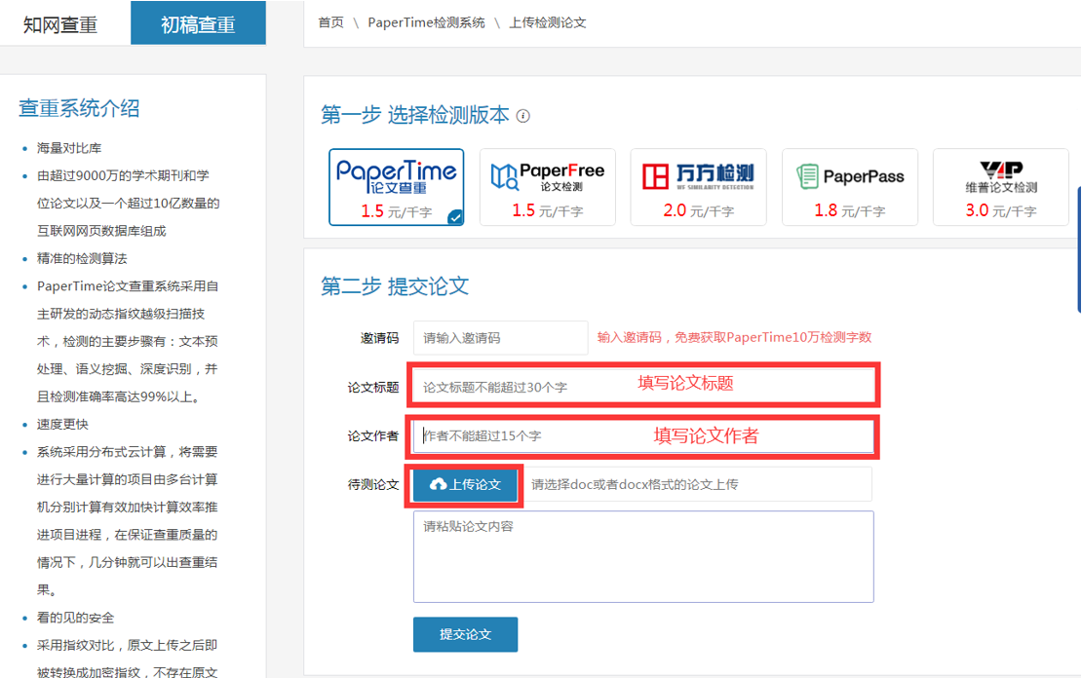Click the red 输入邀请码 free-words hint text

(734, 337)
